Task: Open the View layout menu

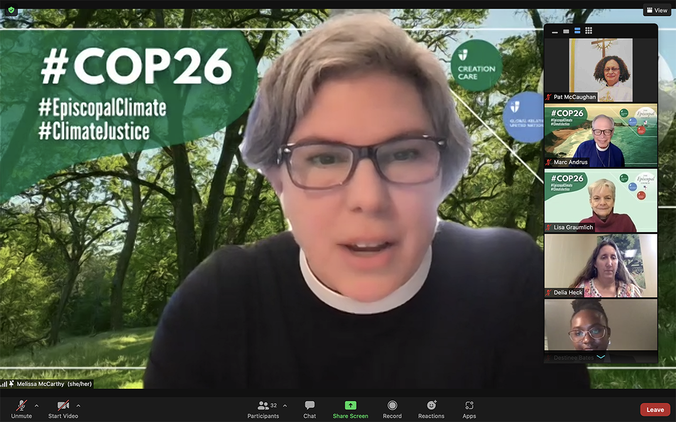Action: click(x=657, y=11)
